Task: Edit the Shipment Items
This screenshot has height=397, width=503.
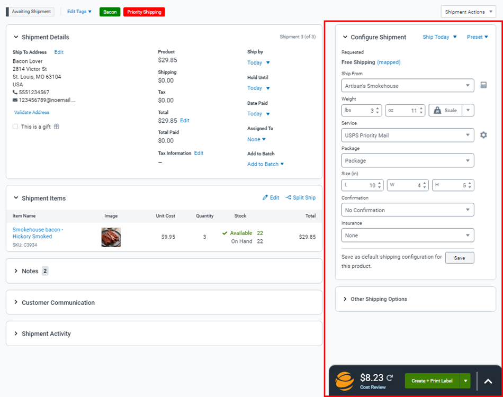Action: tap(271, 197)
